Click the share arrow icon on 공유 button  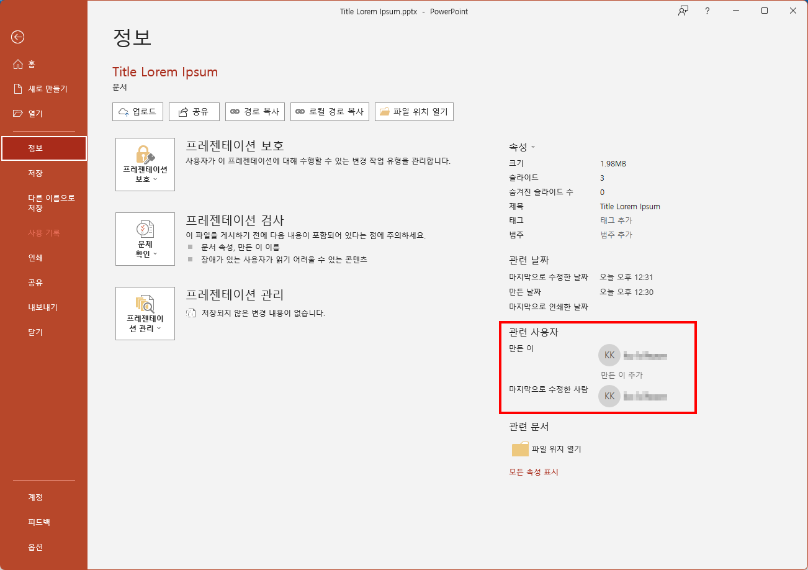[x=183, y=112]
